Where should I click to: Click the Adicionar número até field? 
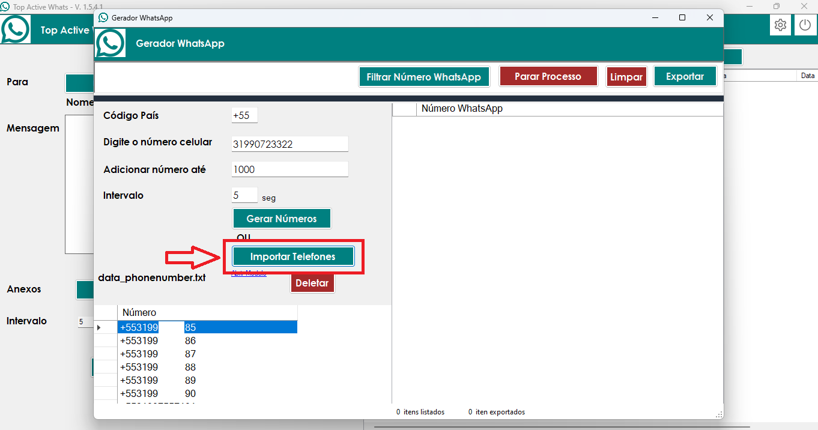point(290,169)
